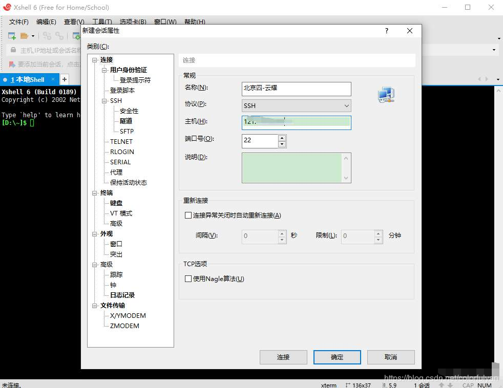
Task: Collapse the SSH tree node
Action: click(104, 101)
